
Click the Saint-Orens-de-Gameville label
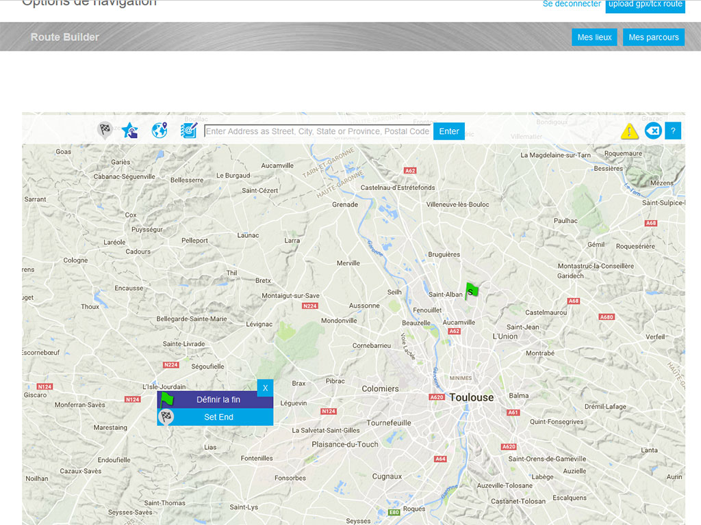click(x=547, y=459)
